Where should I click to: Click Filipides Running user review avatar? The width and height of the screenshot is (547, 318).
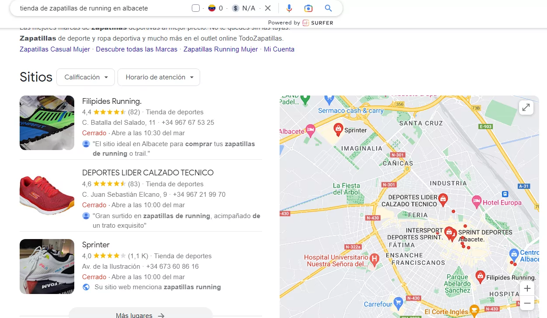(x=86, y=144)
